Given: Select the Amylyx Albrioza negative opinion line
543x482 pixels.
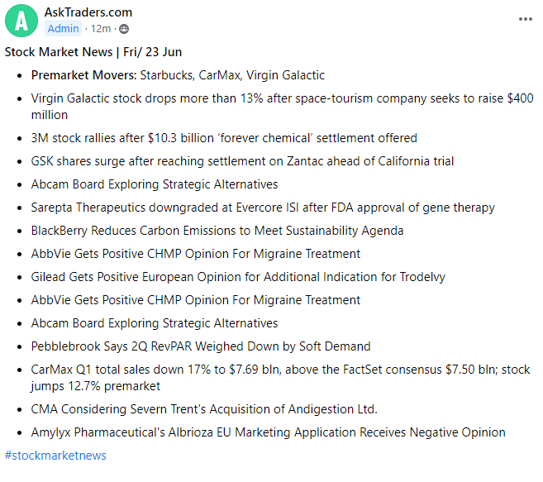Looking at the screenshot, I should 268,432.
